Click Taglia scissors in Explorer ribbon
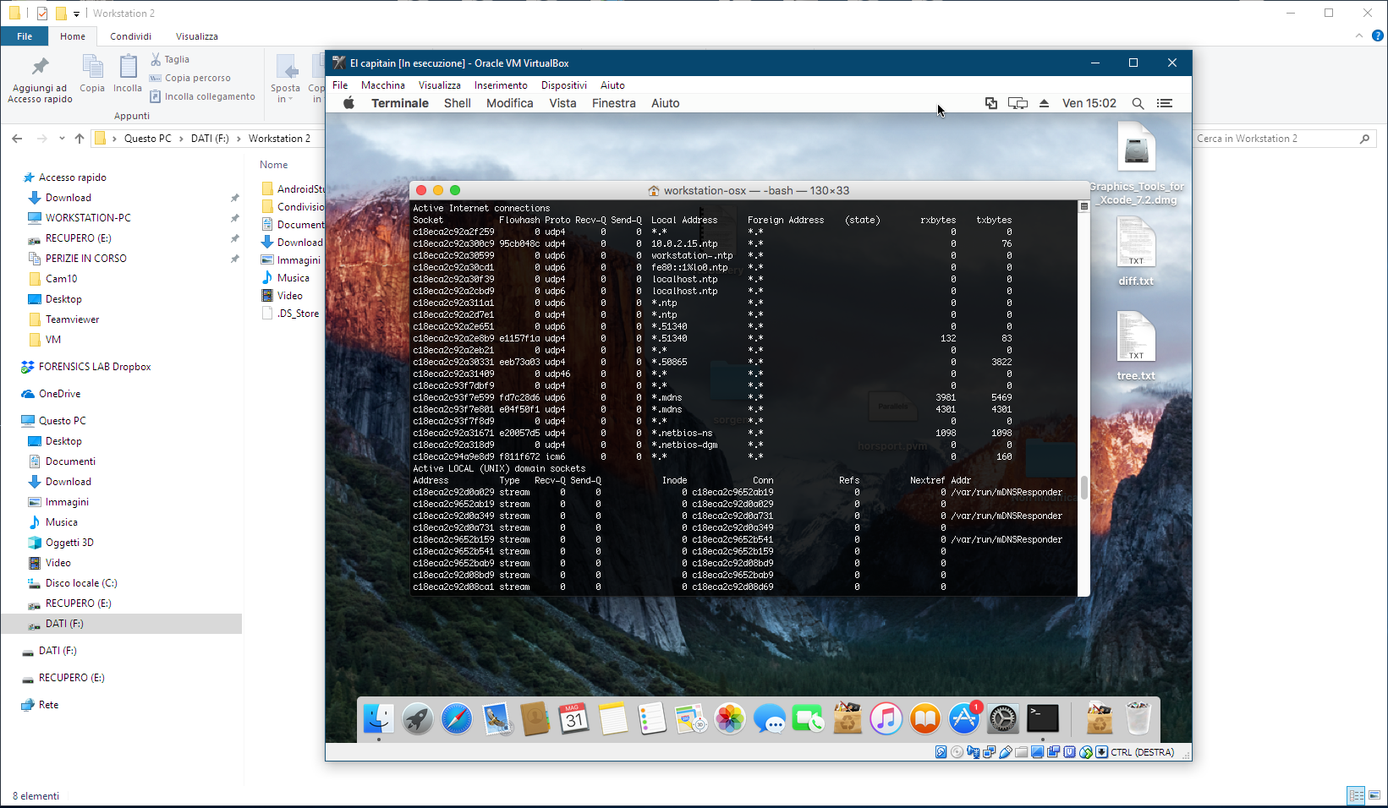 point(170,59)
